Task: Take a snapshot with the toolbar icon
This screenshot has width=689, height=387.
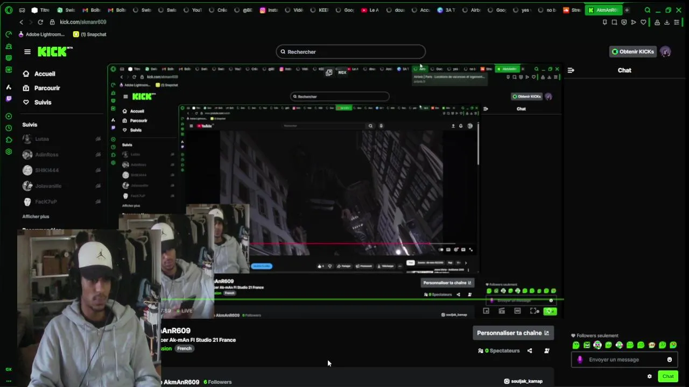Action: pyautogui.click(x=614, y=22)
